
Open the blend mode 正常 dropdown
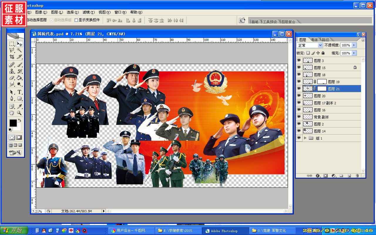click(x=310, y=45)
